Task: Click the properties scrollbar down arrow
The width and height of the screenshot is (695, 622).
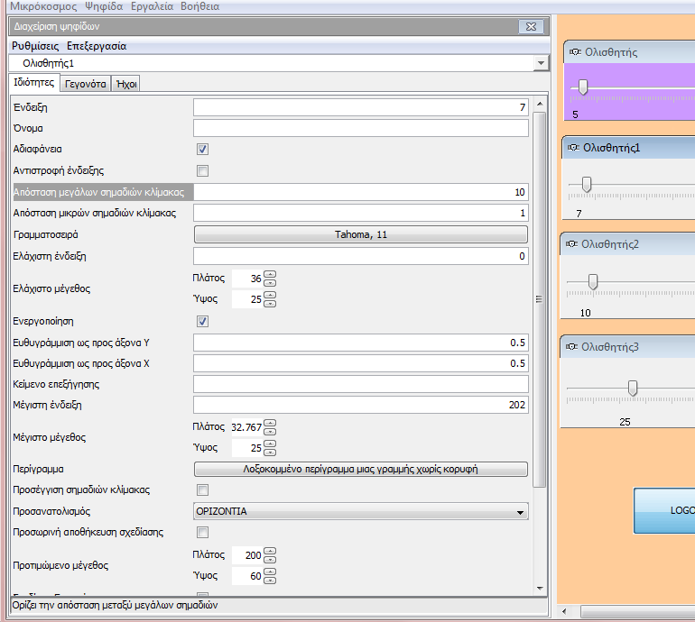Action: point(540,589)
